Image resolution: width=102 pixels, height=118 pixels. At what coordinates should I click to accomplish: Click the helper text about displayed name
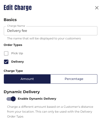coord(44,38)
